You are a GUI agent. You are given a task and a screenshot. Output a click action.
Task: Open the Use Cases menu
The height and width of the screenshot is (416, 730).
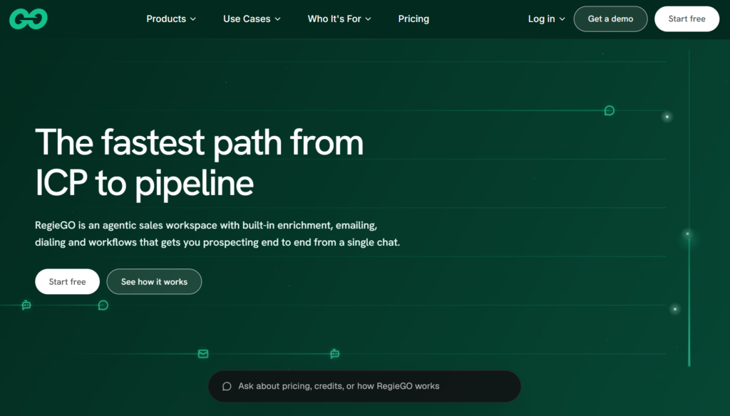tap(252, 19)
